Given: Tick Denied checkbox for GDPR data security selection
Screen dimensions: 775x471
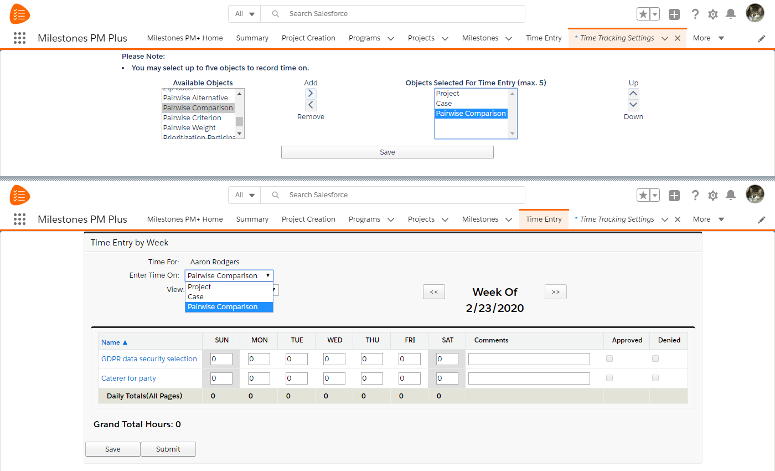Looking at the screenshot, I should [655, 359].
